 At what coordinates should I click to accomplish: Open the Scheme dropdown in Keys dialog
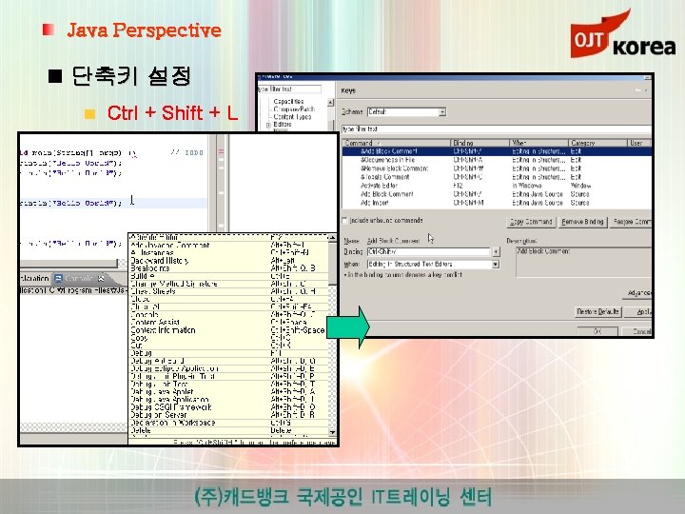[442, 112]
